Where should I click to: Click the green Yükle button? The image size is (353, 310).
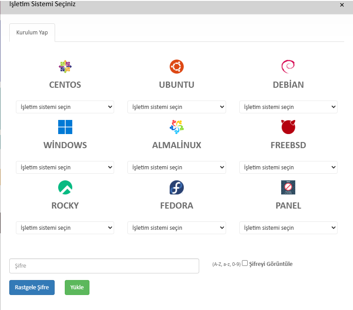pos(77,287)
